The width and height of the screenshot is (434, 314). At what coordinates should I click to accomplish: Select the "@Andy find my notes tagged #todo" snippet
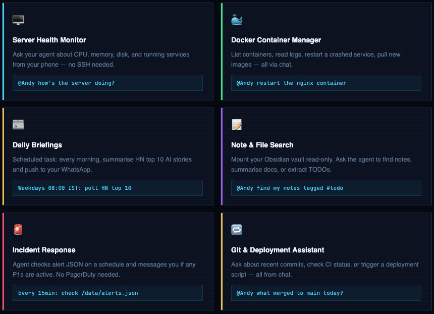326,188
